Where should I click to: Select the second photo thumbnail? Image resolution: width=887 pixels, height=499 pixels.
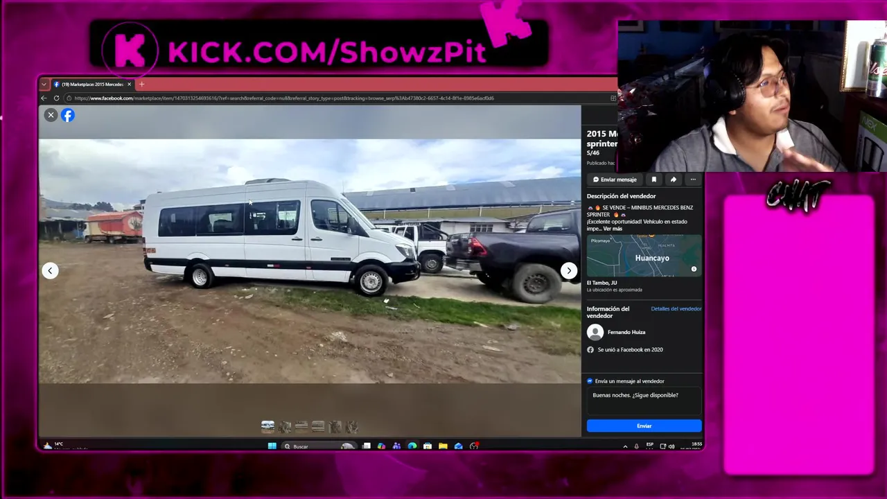[x=284, y=426]
